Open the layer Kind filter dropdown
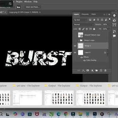This screenshot has height=118, width=118. coord(80,20)
